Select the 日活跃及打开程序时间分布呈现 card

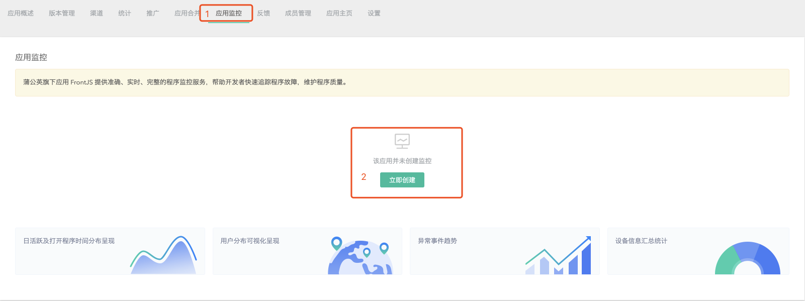(69, 241)
